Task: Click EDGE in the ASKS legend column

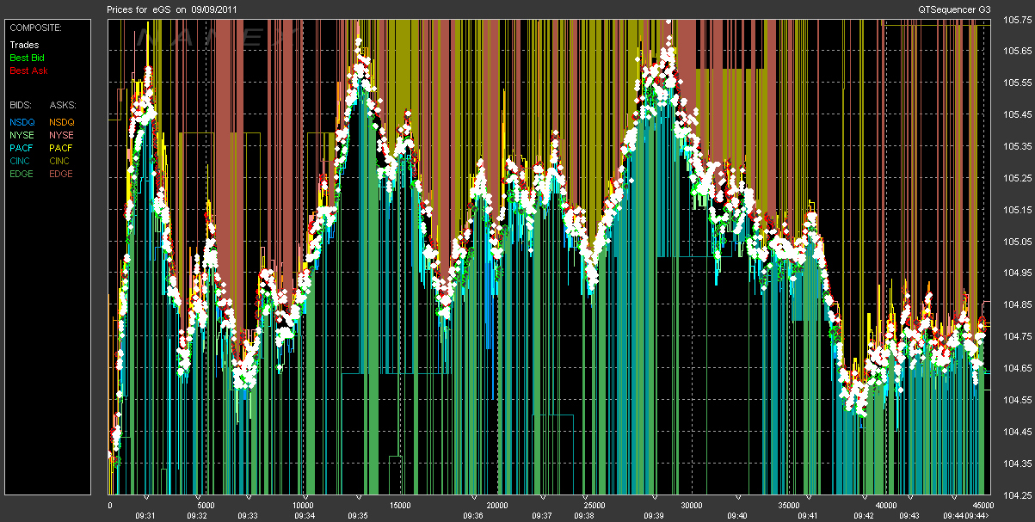Action: tap(62, 174)
